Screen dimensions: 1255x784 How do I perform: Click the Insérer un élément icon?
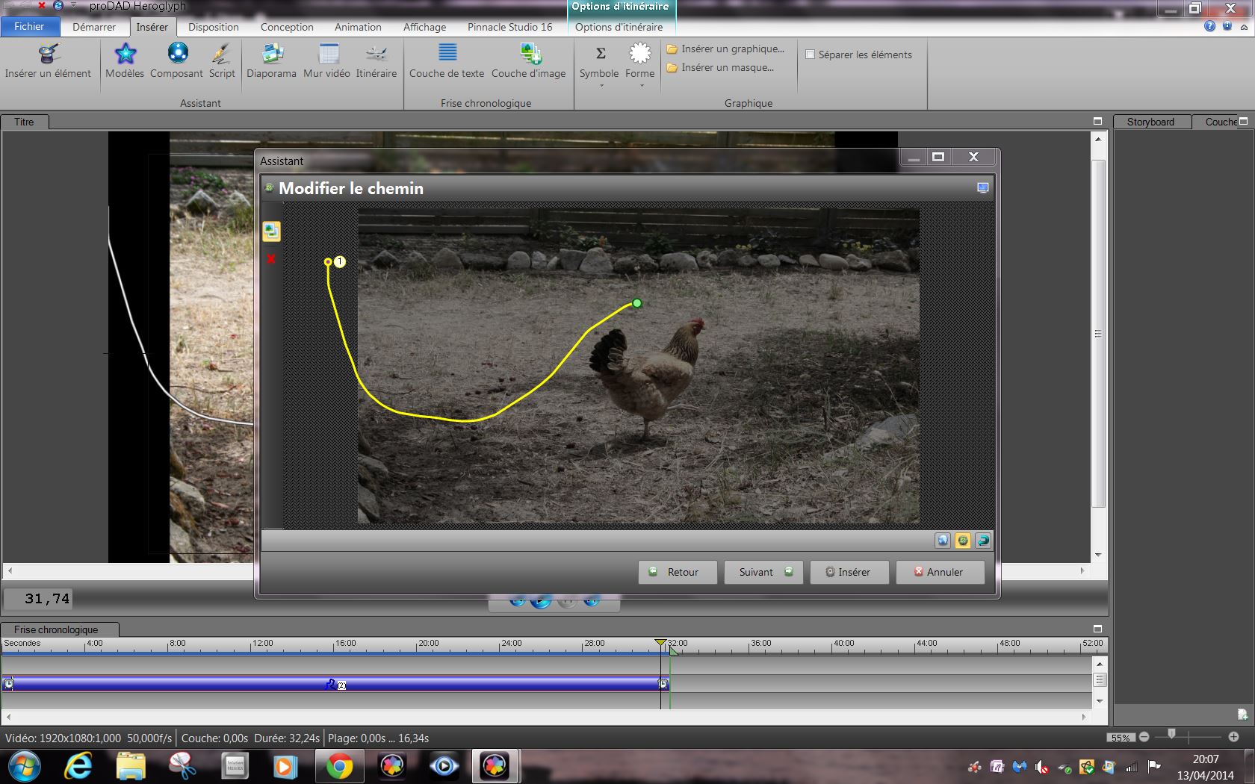click(49, 54)
